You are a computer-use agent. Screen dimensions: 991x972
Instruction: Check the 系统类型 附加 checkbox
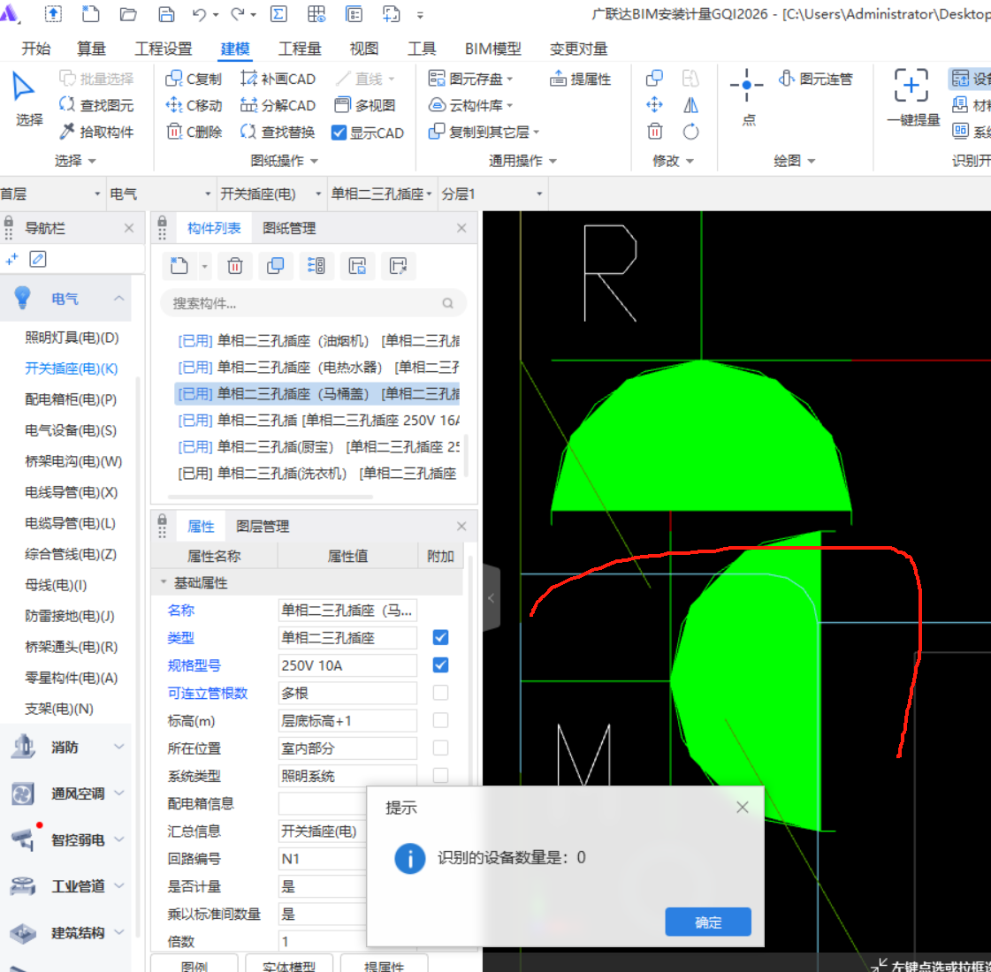pos(440,776)
